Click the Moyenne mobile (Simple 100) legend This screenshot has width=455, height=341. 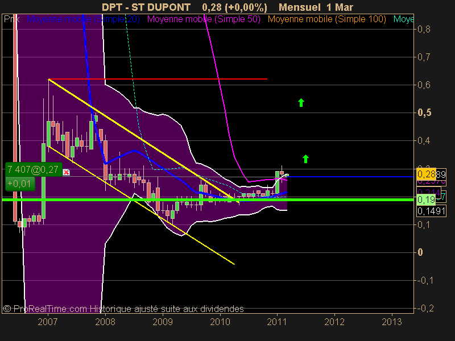tap(326, 19)
